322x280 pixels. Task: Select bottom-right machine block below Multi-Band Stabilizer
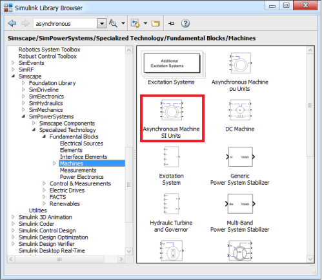[x=240, y=250]
